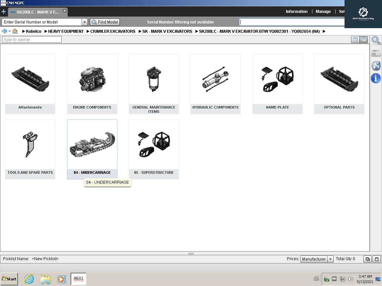Click the Information menu item

[x=296, y=11]
